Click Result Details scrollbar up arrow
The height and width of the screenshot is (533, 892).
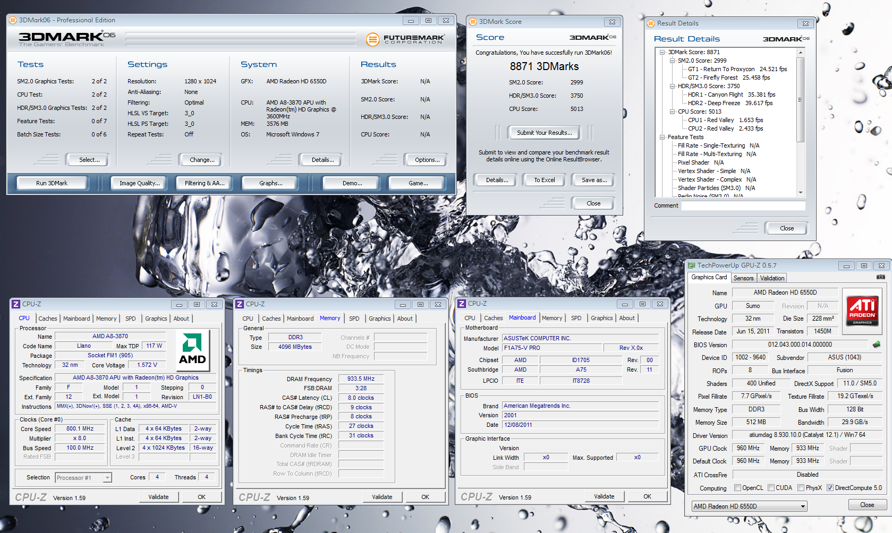(x=800, y=53)
